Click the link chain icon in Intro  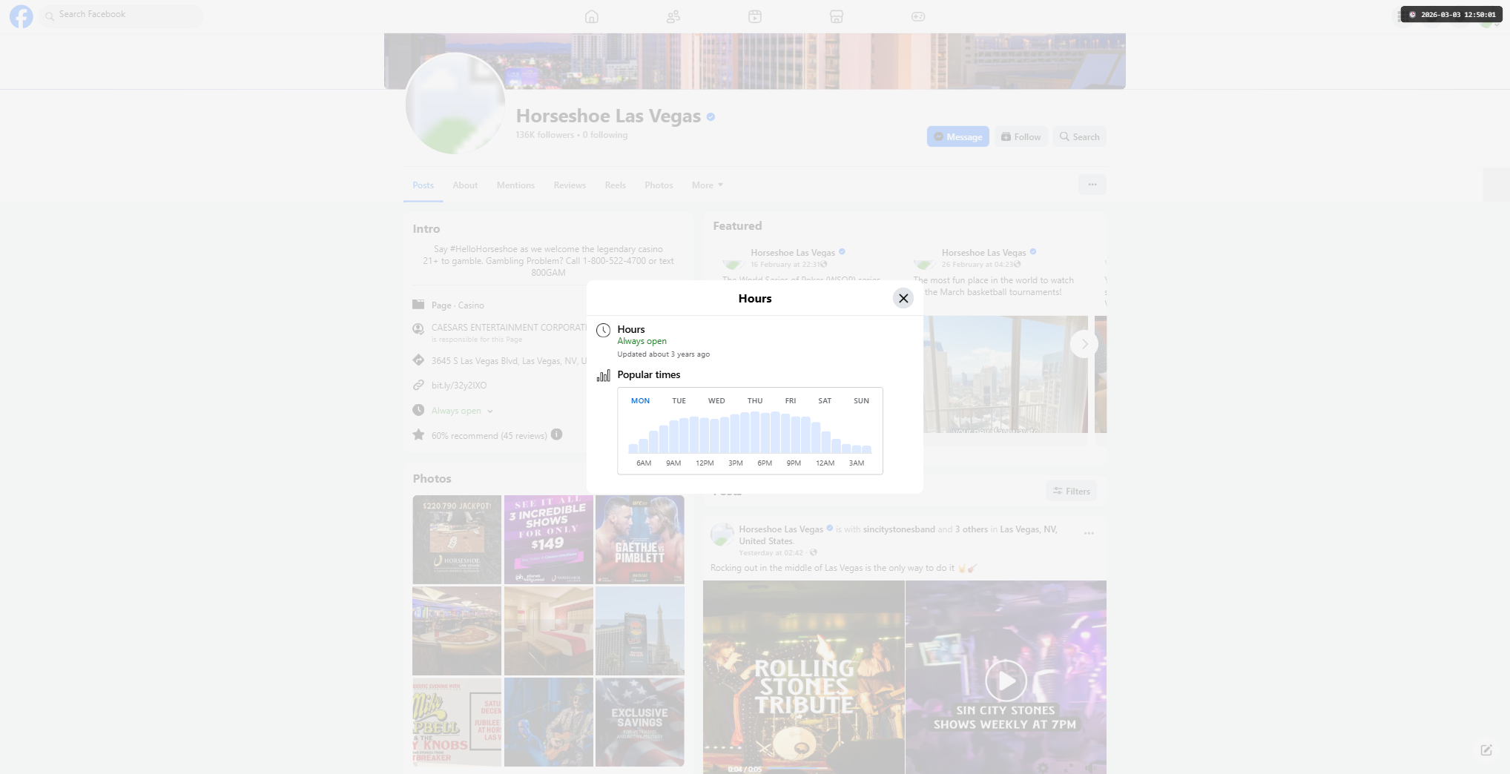point(419,386)
